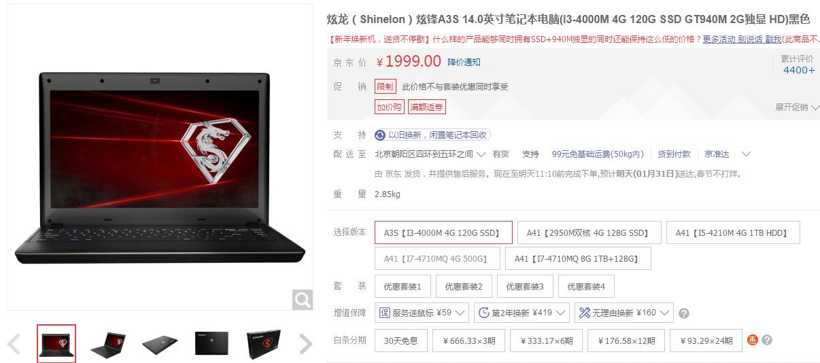This screenshot has width=820, height=363.
Task: Open the 4400+ reviews count link
Action: [x=798, y=70]
